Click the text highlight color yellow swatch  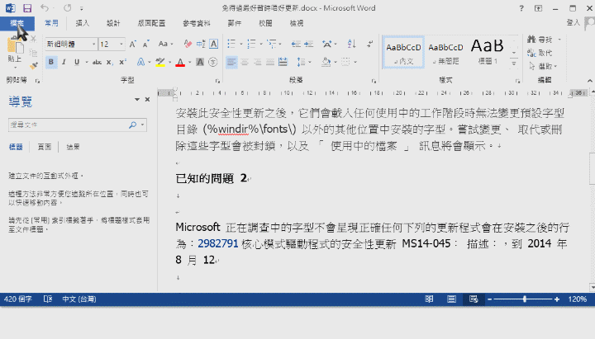[160, 63]
